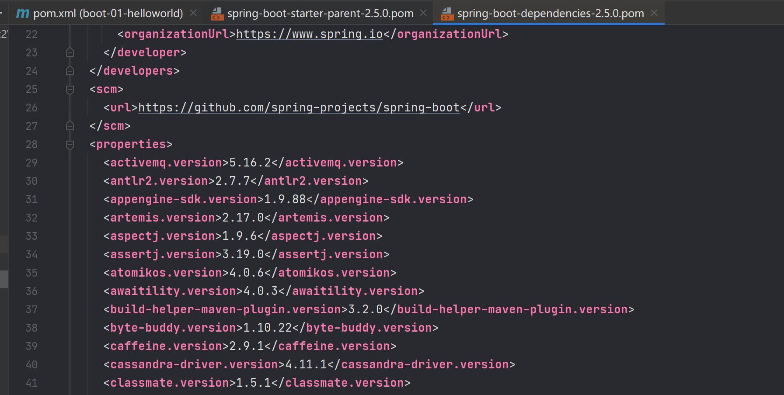Click the awaitility version value 4.0.3

pyautogui.click(x=261, y=291)
